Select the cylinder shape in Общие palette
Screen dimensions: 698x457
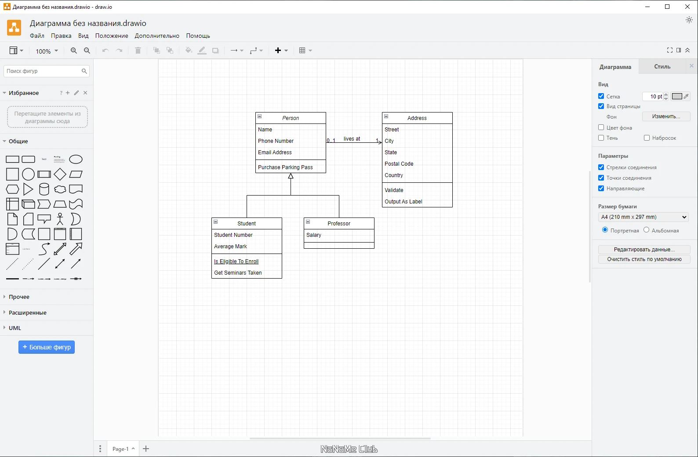pyautogui.click(x=44, y=189)
